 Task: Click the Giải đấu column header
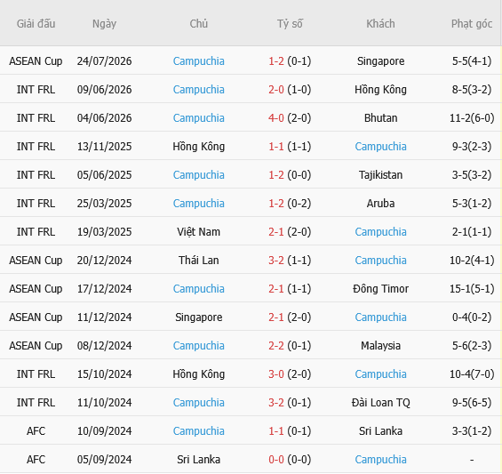tap(36, 24)
